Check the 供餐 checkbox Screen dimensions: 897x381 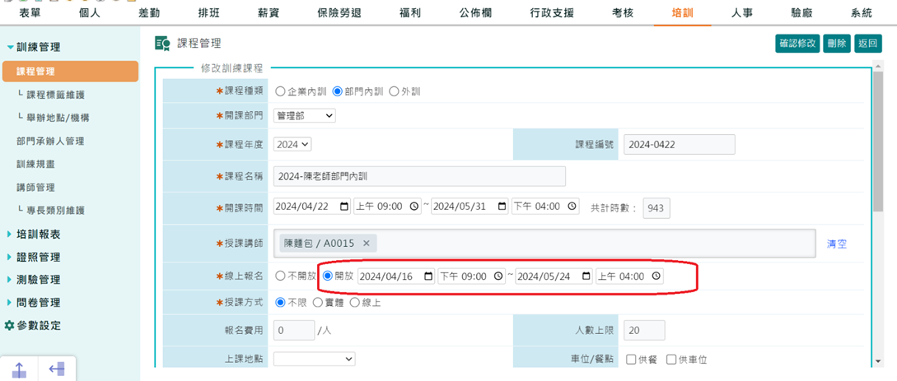631,360
